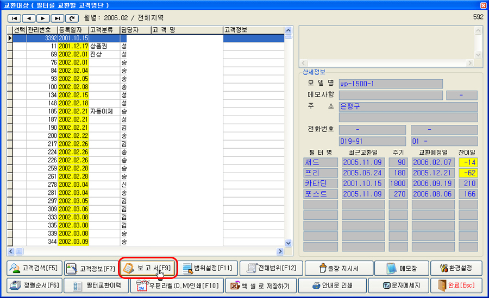Click the refresh arrow navigation button
The width and height of the screenshot is (489, 298).
click(72, 18)
